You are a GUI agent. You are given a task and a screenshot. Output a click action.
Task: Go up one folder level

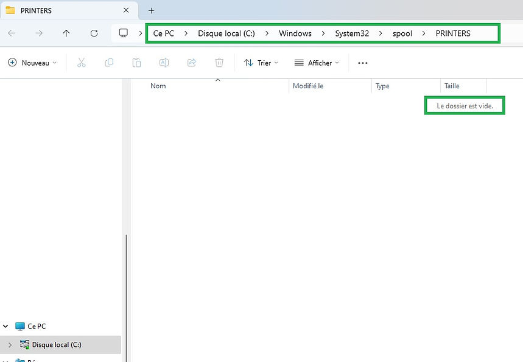pos(66,33)
